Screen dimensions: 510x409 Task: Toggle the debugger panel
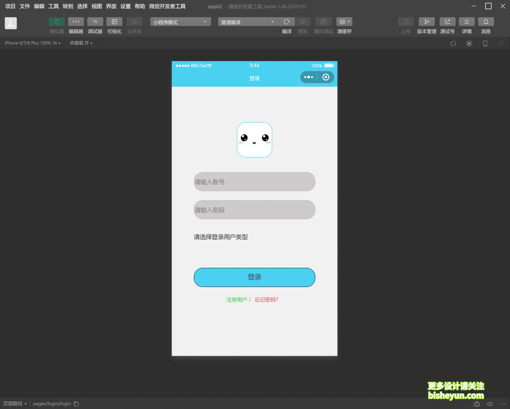[95, 22]
